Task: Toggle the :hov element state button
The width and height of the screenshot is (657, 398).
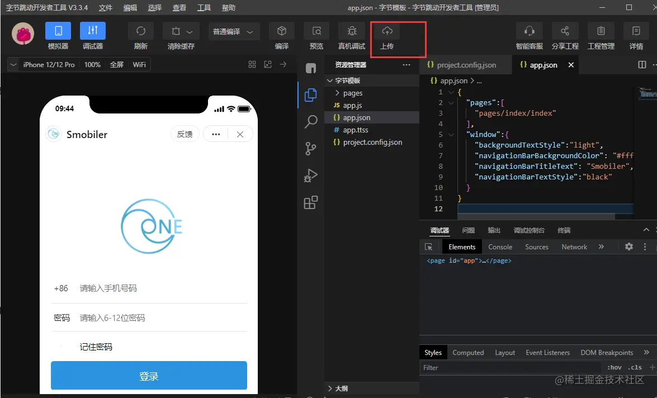Action: [615, 367]
